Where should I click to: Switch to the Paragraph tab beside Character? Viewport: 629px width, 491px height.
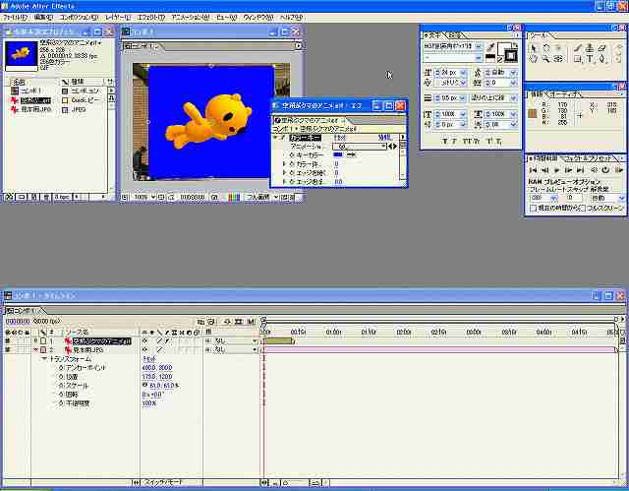tap(455, 35)
